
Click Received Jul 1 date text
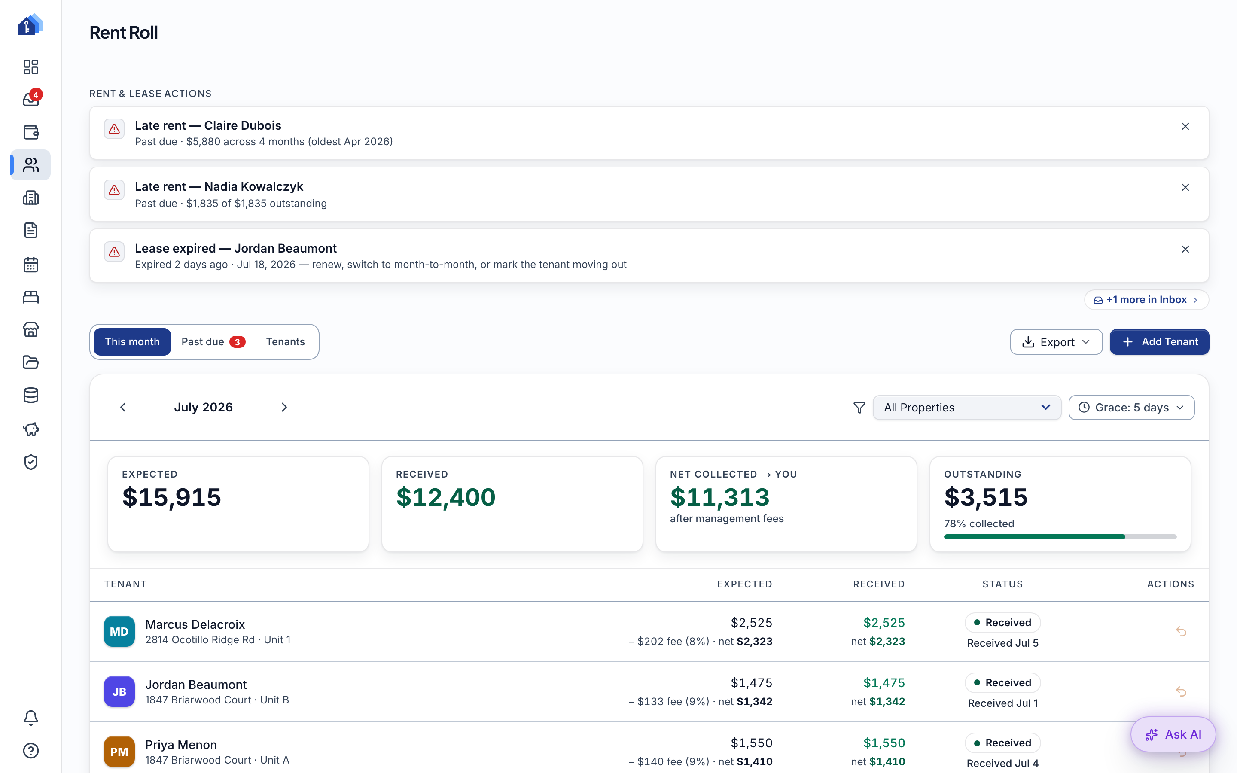[x=1003, y=703]
